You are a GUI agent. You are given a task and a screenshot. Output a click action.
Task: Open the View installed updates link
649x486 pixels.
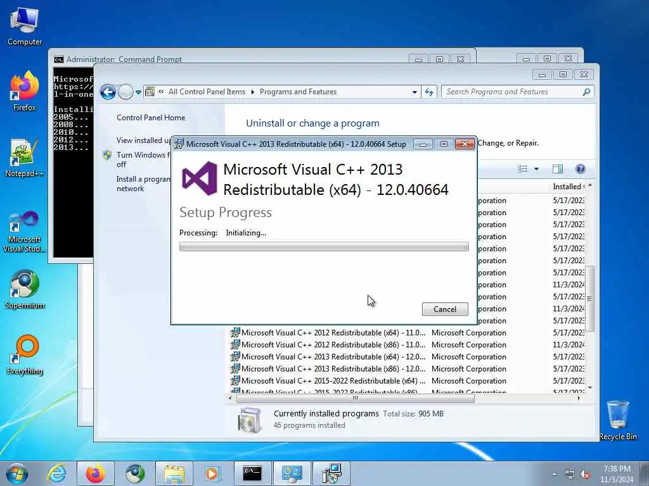coord(143,140)
